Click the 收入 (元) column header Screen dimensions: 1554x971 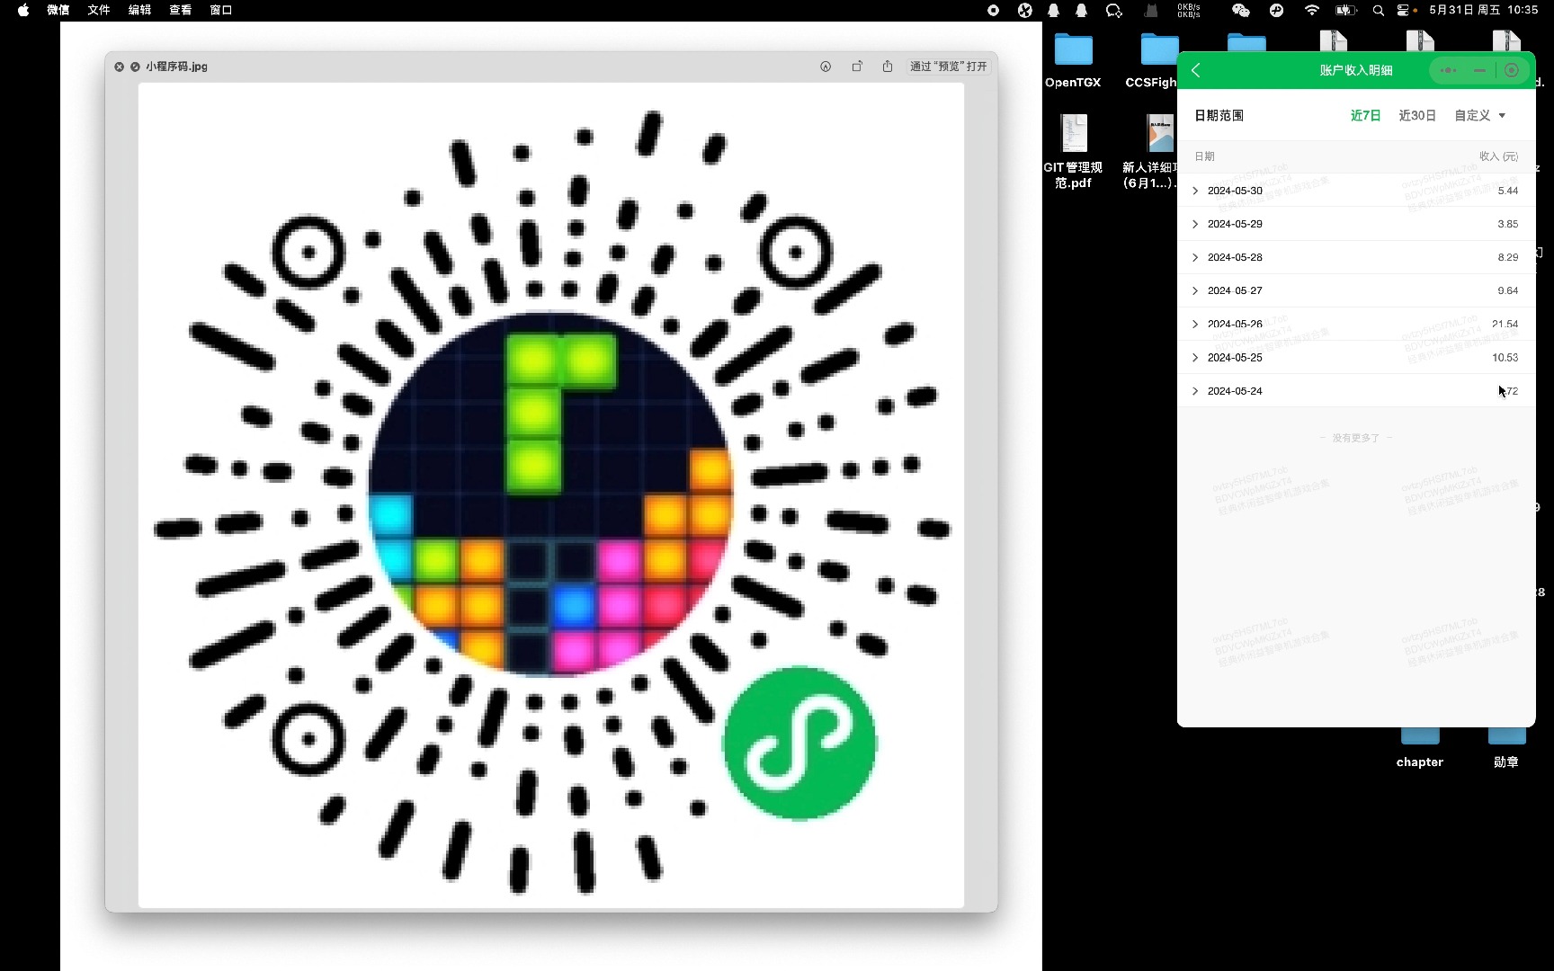point(1498,156)
